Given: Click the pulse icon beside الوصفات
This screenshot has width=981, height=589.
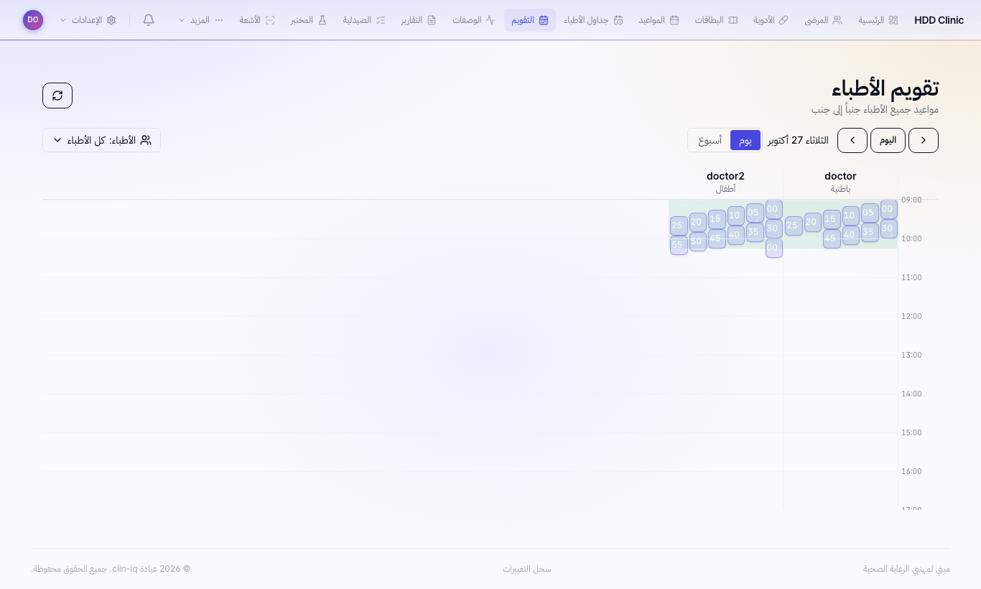Looking at the screenshot, I should (x=490, y=20).
